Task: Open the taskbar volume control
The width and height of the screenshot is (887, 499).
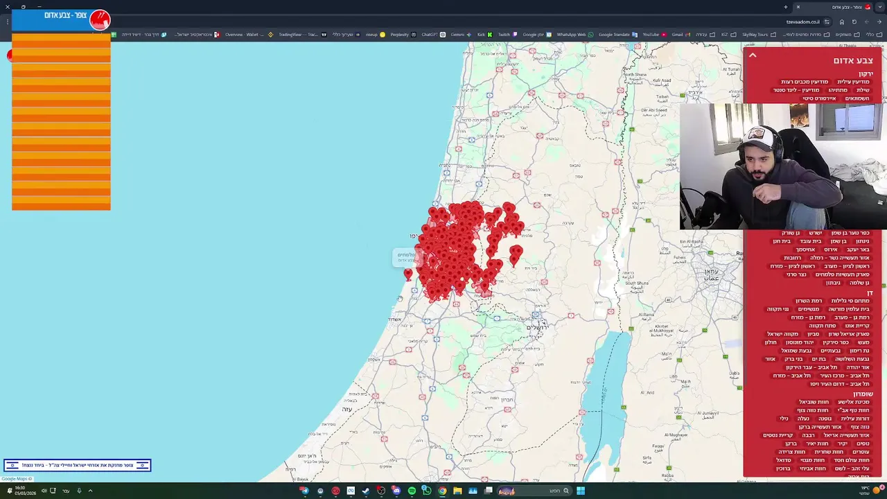Action: 44,491
